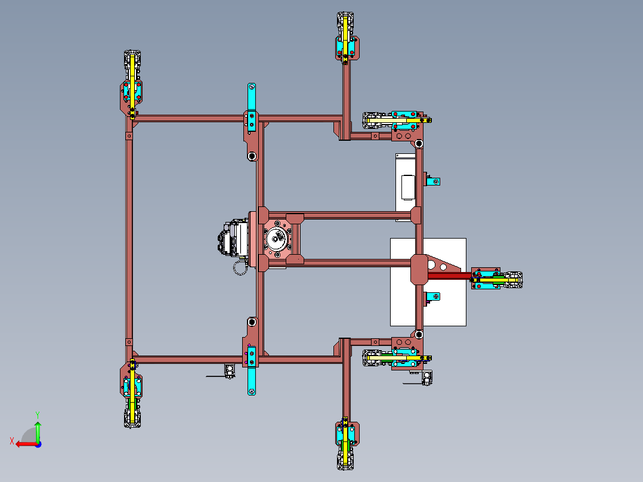643x482 pixels.
Task: Select the clamp unit at the bottom-left corner
Action: point(132,393)
